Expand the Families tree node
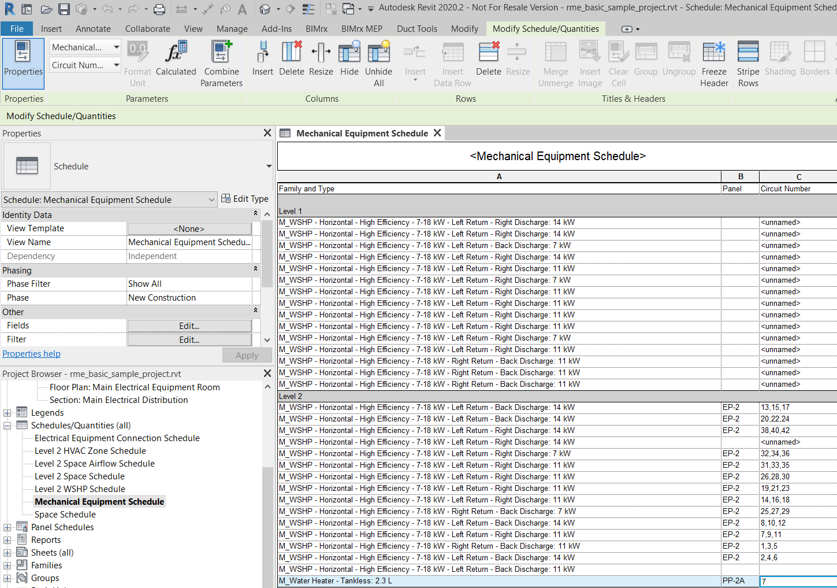 tap(7, 565)
